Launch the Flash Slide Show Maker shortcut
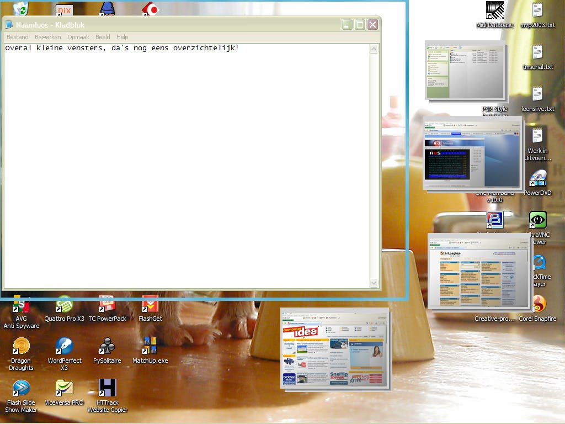 click(22, 396)
